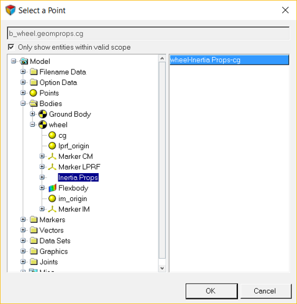Select the Flexbody tree label

(73, 188)
